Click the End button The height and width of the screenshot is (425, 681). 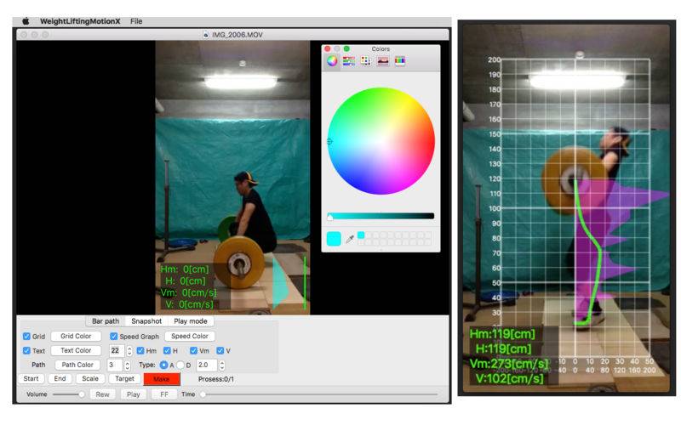[60, 378]
